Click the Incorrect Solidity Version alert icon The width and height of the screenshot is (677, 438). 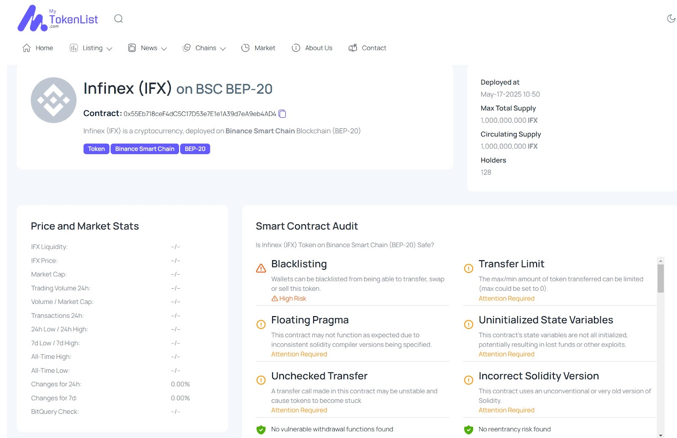click(x=468, y=380)
